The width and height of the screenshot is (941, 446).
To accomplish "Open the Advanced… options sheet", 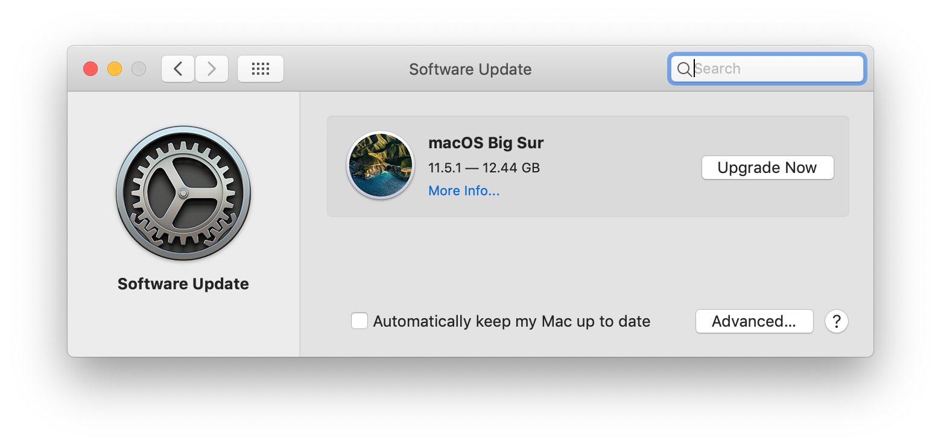I will pos(754,321).
